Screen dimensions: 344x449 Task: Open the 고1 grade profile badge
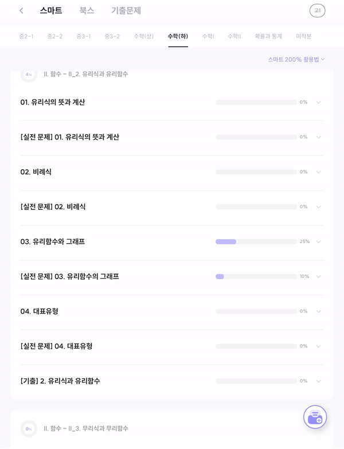[317, 11]
